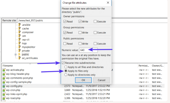Close the Change file attributes dialog
The width and height of the screenshot is (170, 103).
coord(108,2)
